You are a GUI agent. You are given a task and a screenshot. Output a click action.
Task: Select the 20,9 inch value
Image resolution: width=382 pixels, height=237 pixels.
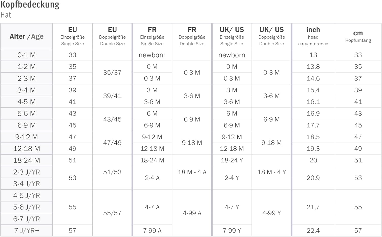coord(313,178)
